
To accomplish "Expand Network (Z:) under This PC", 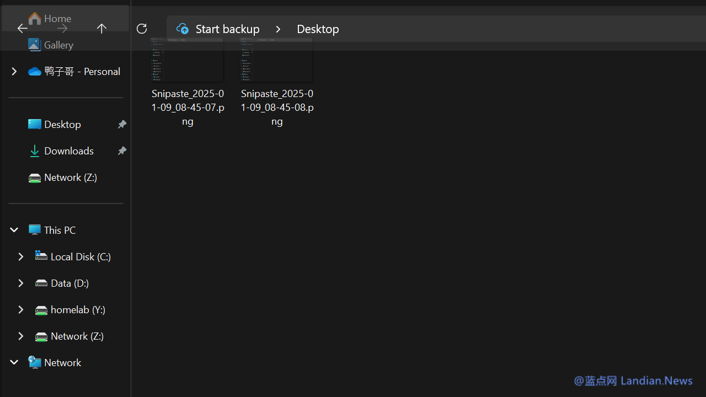I will pyautogui.click(x=21, y=336).
